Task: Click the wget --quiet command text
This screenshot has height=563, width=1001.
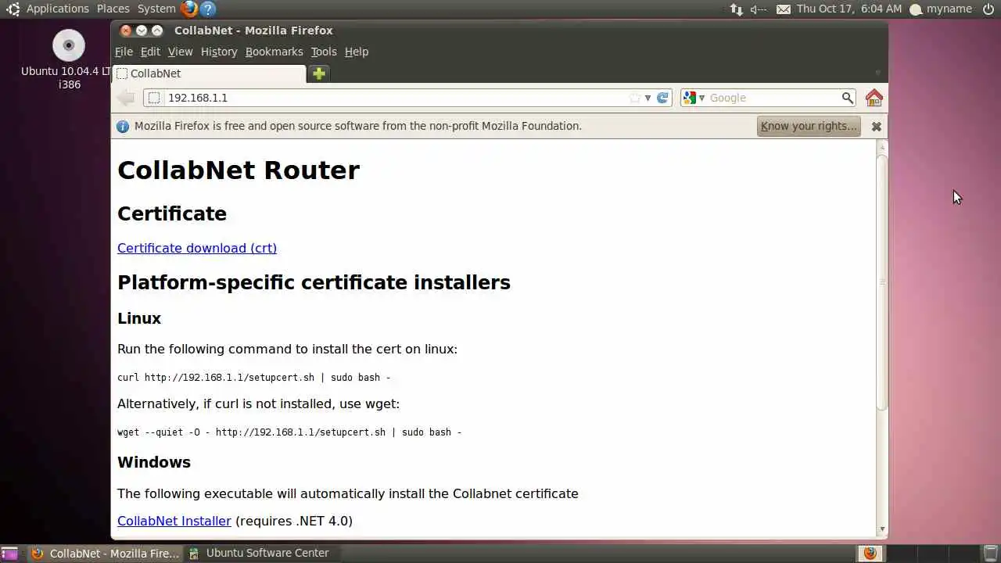Action: [289, 432]
